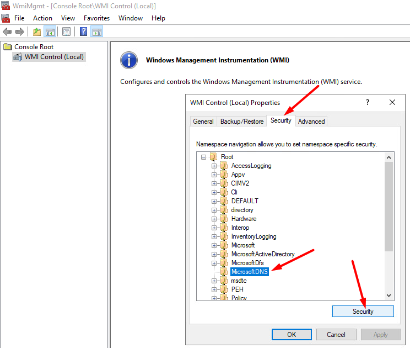This screenshot has height=348, width=410.
Task: Click the MicrosoftDNS folder icon
Action: click(x=224, y=272)
